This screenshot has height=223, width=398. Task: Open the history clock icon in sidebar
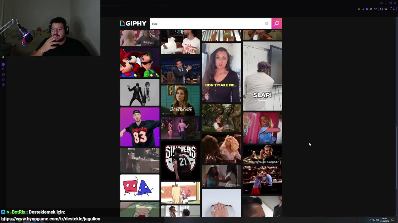coord(3,75)
